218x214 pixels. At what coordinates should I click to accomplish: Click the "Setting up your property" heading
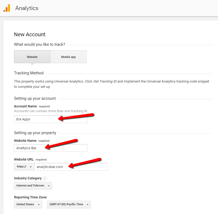coord(35,133)
